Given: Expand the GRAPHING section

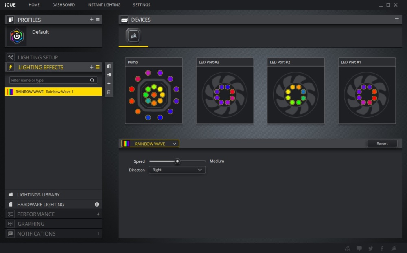Looking at the screenshot, I should point(53,224).
